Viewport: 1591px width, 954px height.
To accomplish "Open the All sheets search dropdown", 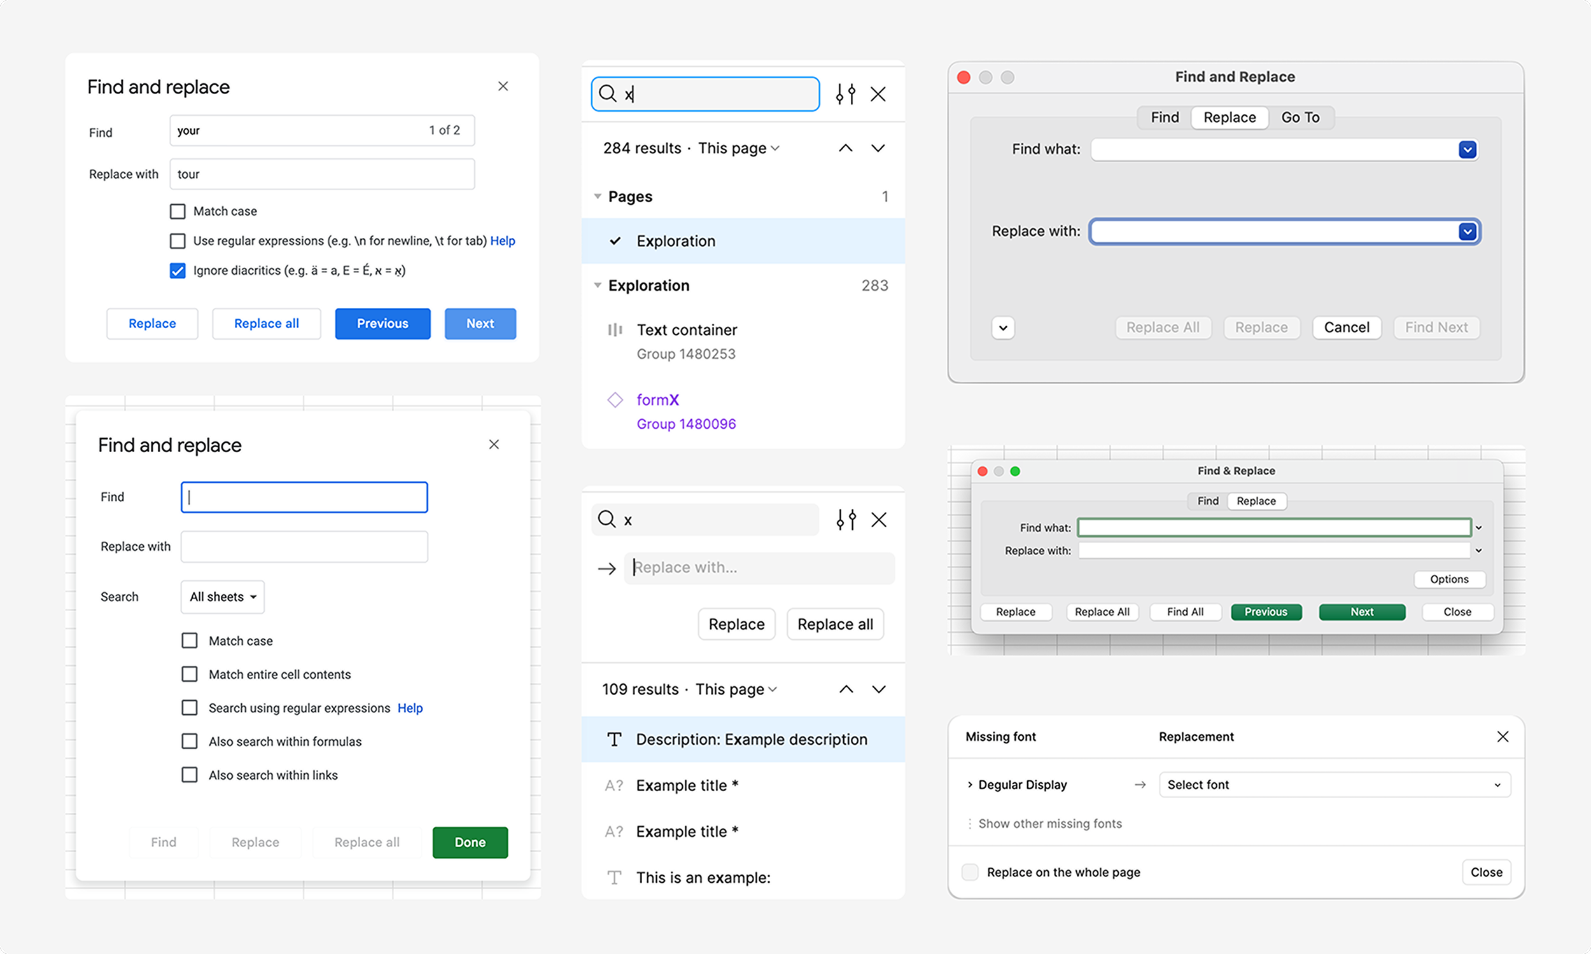I will 223,597.
